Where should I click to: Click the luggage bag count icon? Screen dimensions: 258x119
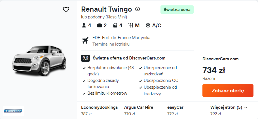(x=100, y=25)
